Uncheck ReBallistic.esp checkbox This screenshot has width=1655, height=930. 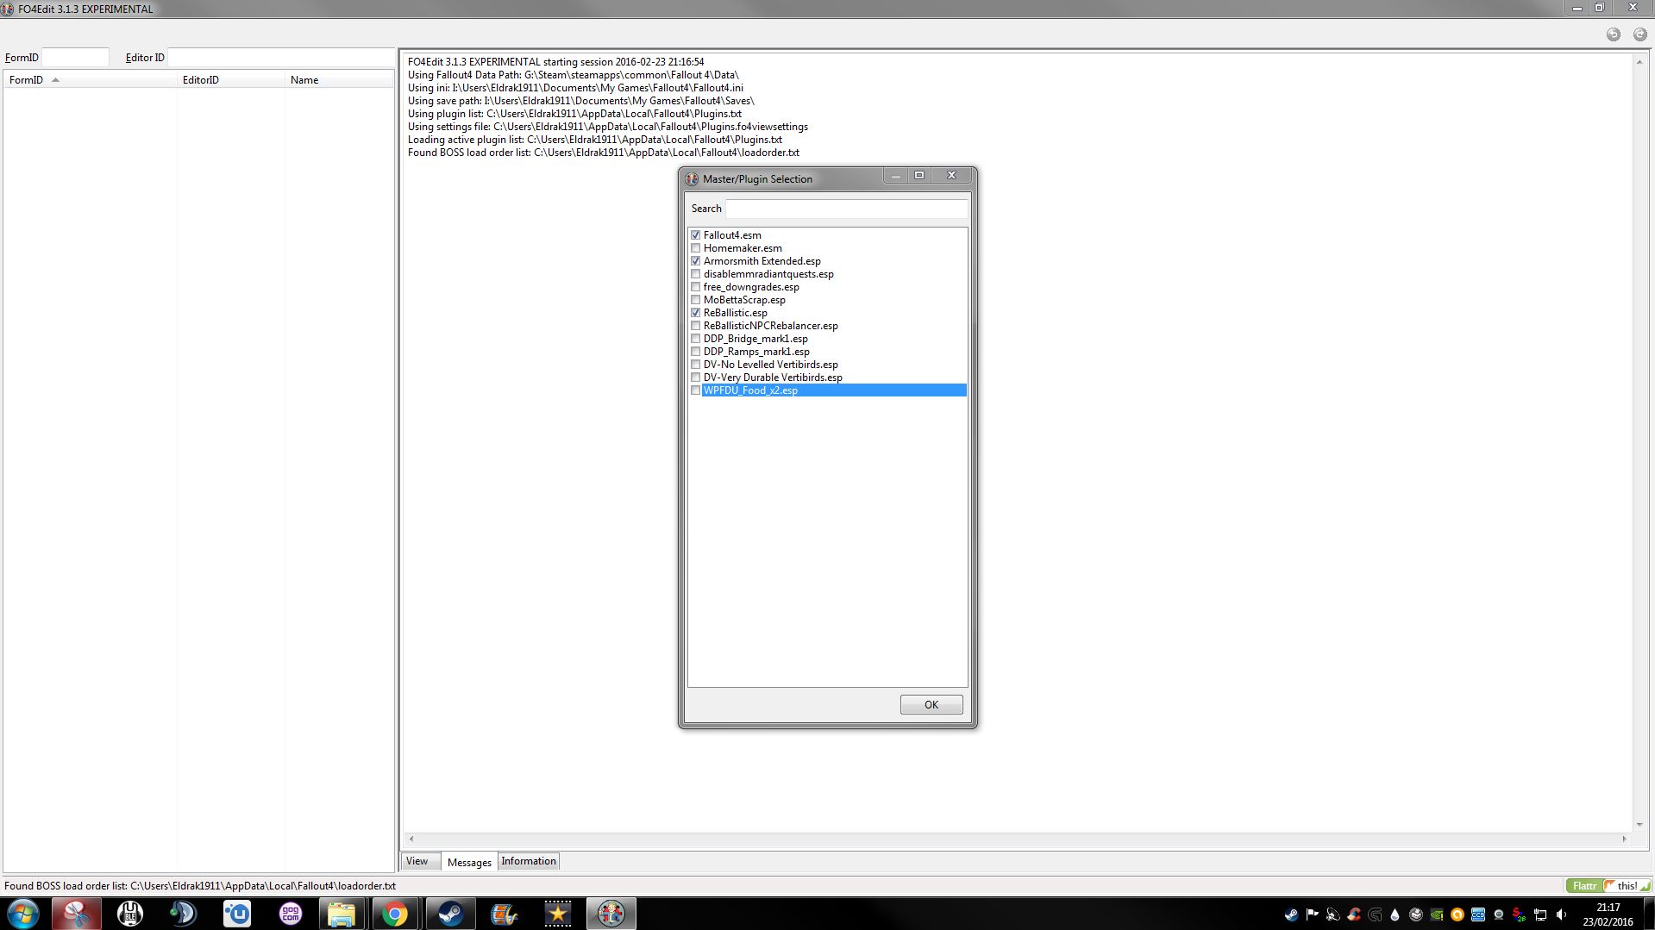695,313
